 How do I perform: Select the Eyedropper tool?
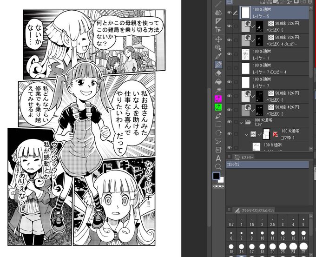pyautogui.click(x=218, y=56)
